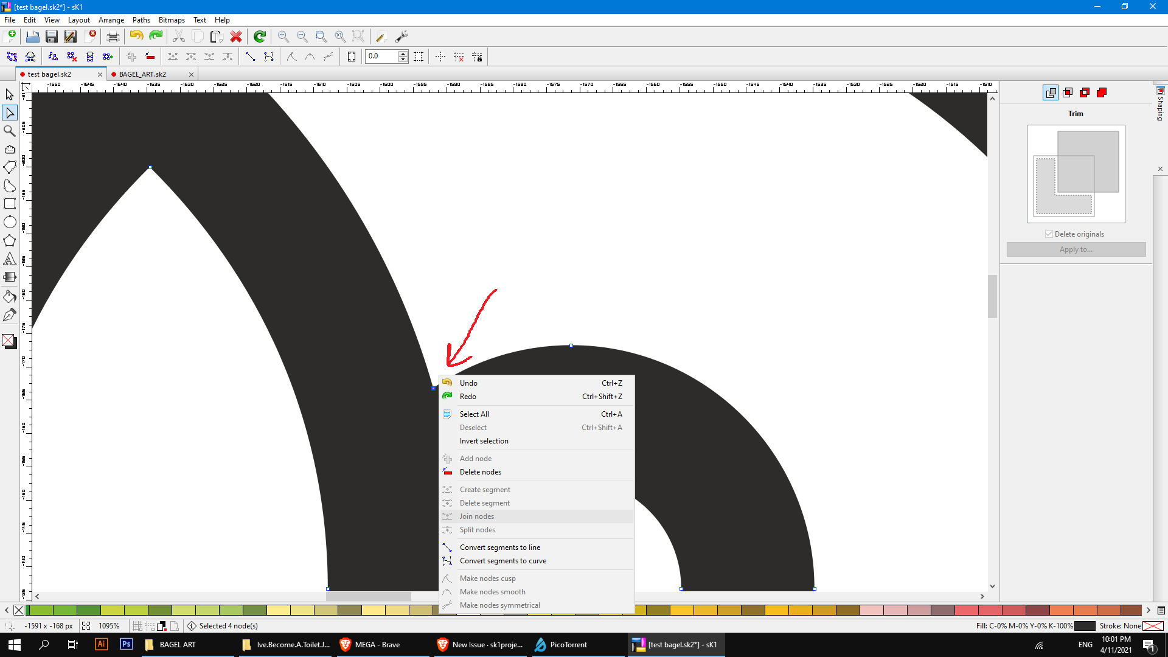Open the Paths menu
The width and height of the screenshot is (1168, 657).
141,20
